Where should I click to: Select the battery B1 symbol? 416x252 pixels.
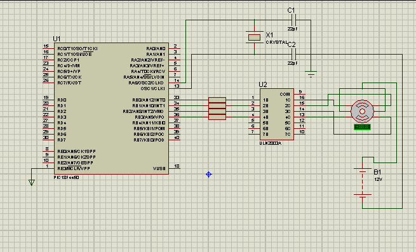[x=363, y=183]
